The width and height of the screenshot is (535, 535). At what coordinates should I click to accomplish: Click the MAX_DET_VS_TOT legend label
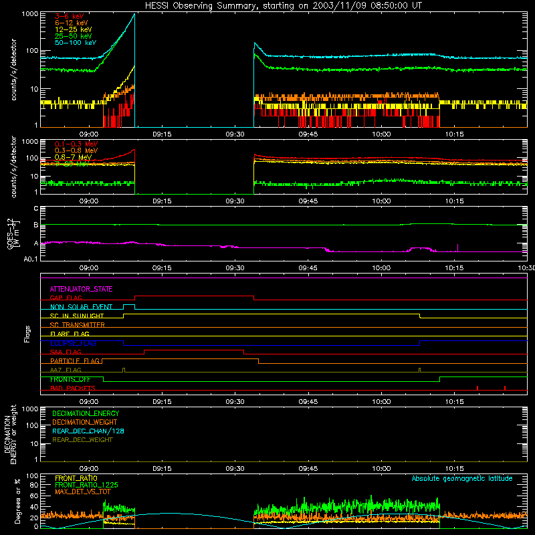coord(83,492)
